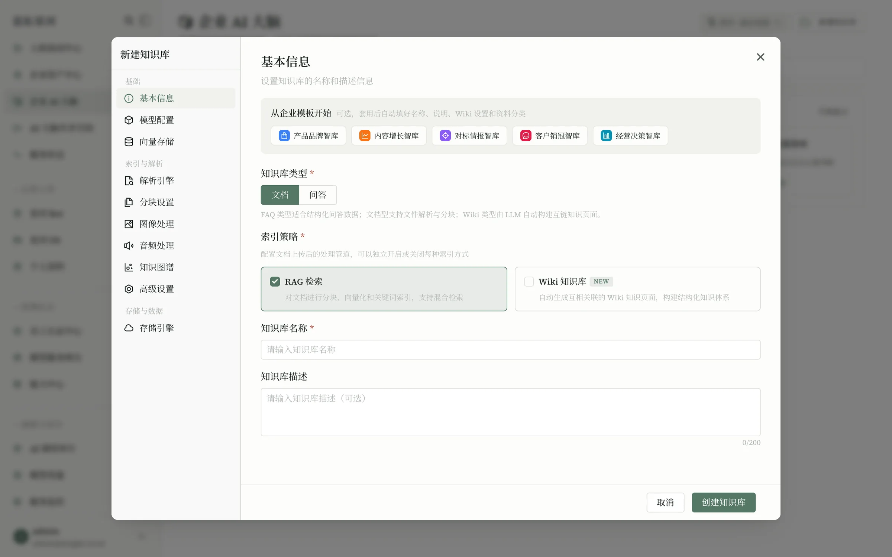The width and height of the screenshot is (892, 557).
Task: Close the 新建知识库 dialog
Action: point(760,57)
